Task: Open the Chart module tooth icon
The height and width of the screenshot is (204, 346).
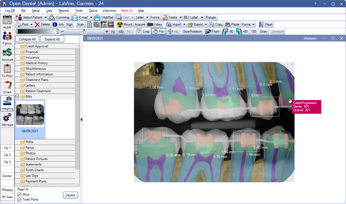Action: tap(7, 85)
